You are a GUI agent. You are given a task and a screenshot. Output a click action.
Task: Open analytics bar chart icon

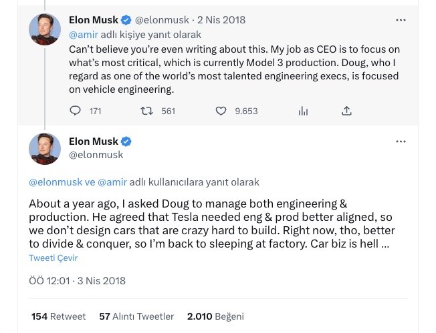pos(303,111)
